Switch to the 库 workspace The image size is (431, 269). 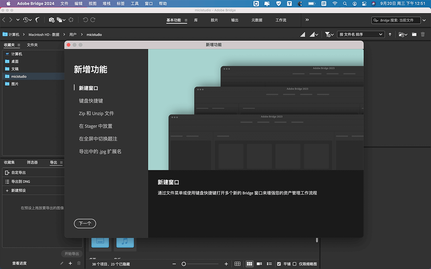click(196, 20)
